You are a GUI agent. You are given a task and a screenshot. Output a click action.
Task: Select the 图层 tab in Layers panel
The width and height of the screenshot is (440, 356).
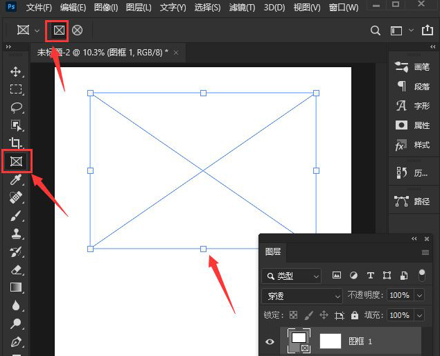click(x=273, y=251)
